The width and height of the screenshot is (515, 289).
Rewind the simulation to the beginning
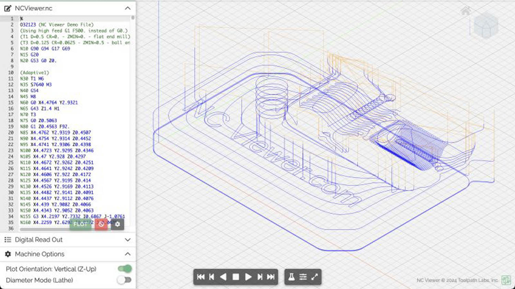[x=201, y=277]
